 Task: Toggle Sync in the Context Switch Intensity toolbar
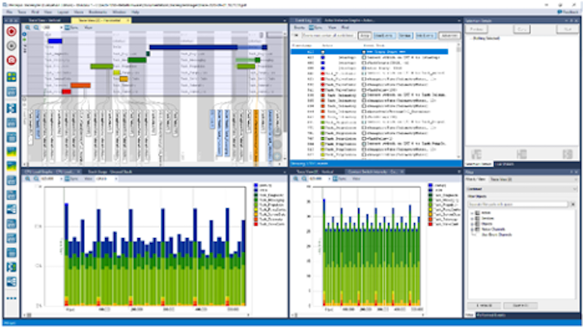point(339,179)
